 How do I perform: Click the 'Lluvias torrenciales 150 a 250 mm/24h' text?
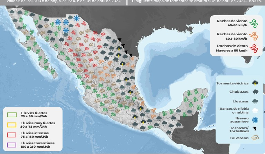point(38,145)
